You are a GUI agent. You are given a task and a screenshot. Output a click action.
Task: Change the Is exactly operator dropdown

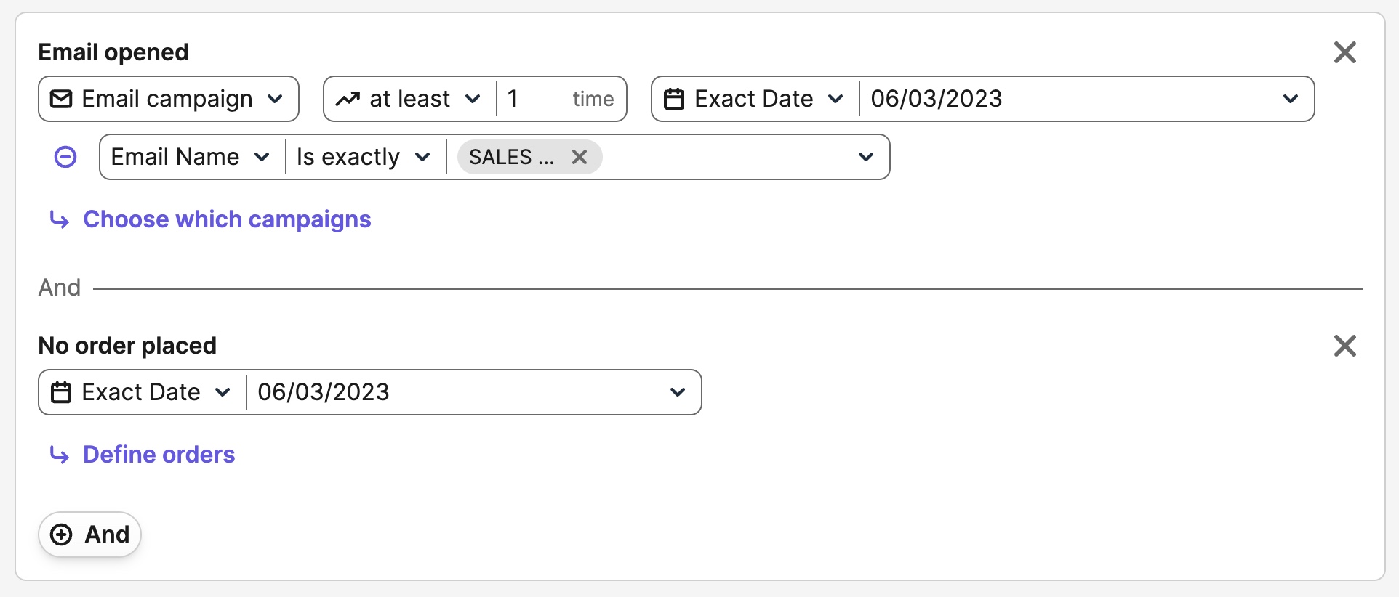click(364, 157)
